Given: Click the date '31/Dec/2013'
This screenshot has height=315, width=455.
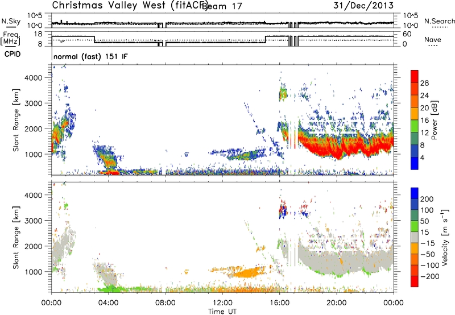Looking at the screenshot, I should [363, 6].
